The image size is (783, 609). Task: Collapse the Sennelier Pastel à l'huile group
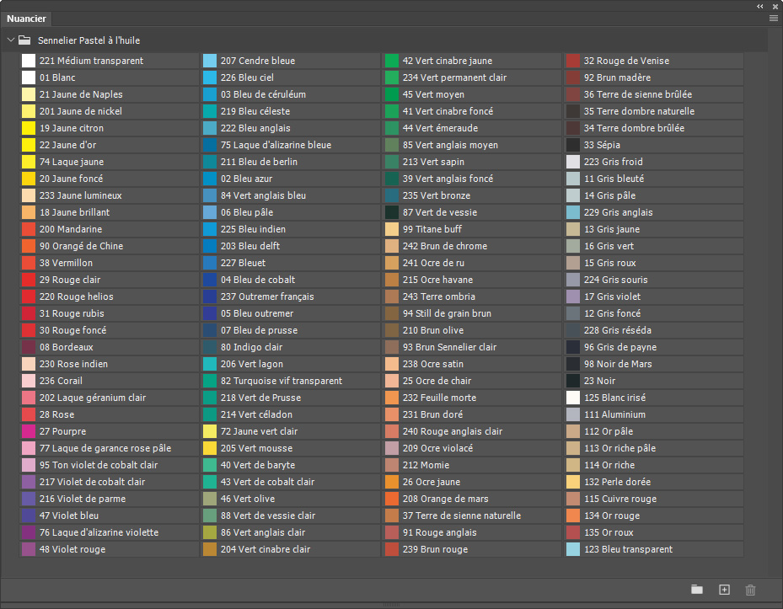(x=10, y=40)
